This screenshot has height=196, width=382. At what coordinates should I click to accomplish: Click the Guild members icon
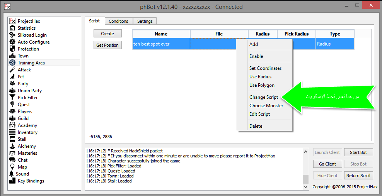tap(12, 118)
